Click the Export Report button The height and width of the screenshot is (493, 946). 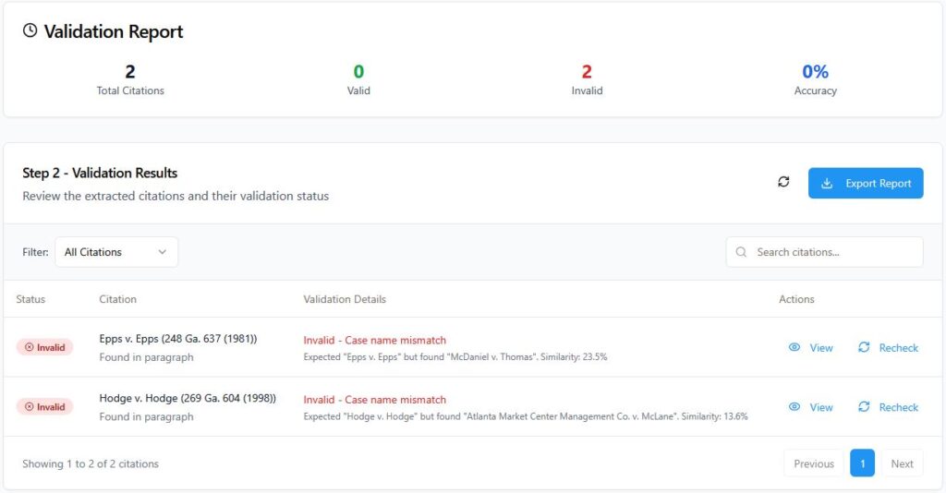click(866, 183)
